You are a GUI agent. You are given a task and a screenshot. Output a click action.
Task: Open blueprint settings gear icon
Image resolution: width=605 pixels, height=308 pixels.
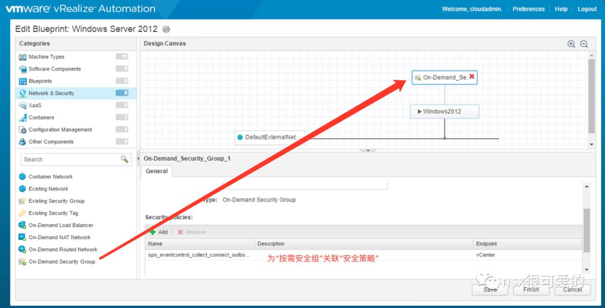click(166, 29)
